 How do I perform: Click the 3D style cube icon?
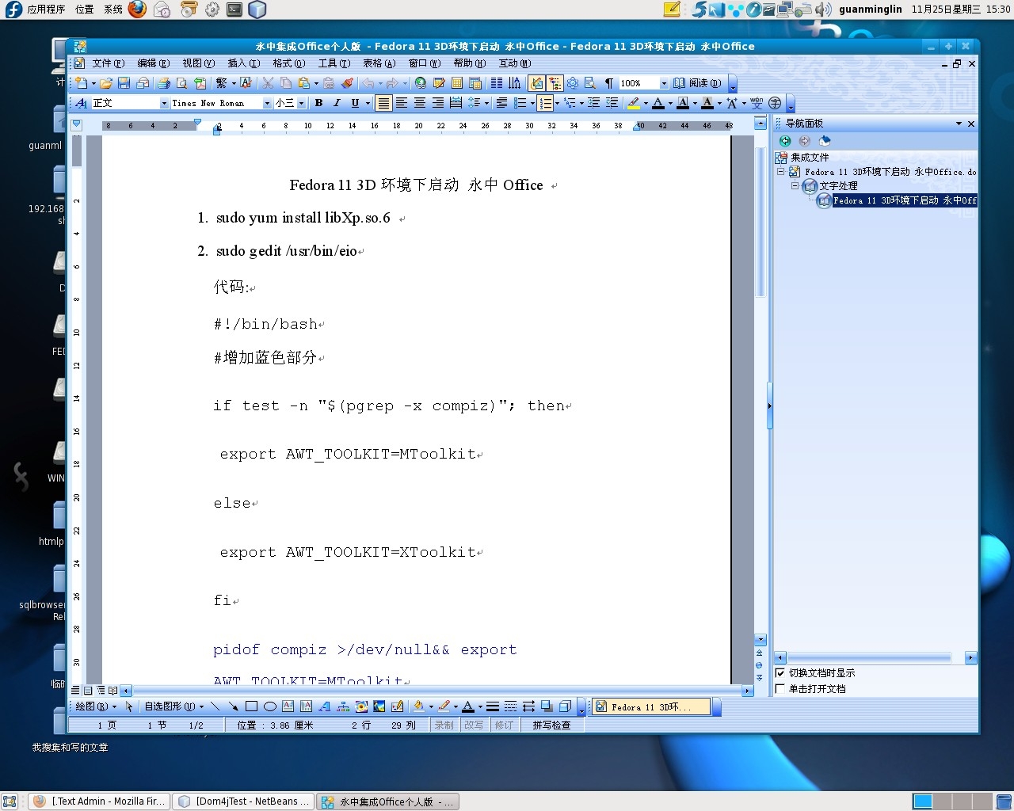click(565, 706)
